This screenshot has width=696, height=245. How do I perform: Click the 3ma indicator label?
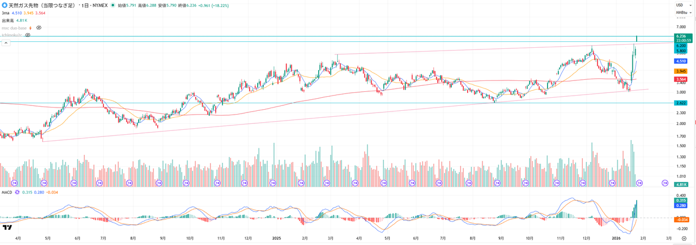coord(5,12)
